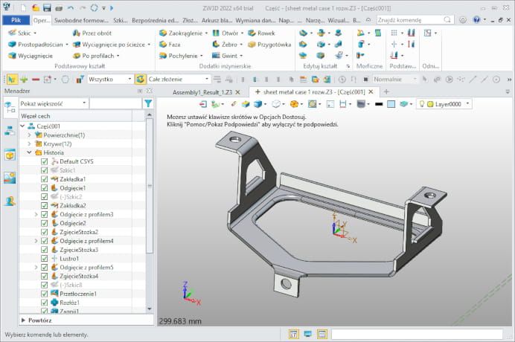The width and height of the screenshot is (515, 342).
Task: Select the Szkic sketch tool
Action: pyautogui.click(x=22, y=33)
